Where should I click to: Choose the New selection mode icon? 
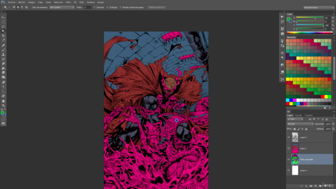click(14, 7)
